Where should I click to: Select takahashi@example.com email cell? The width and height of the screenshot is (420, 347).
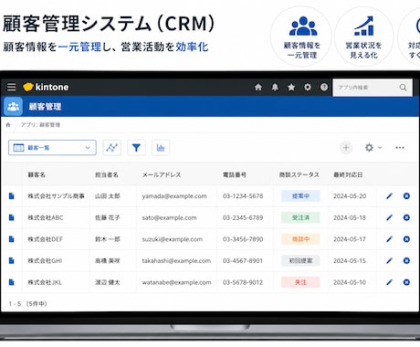pos(176,261)
